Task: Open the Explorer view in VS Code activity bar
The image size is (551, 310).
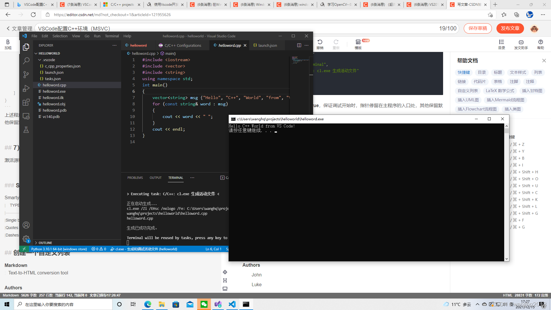Action: point(26,47)
